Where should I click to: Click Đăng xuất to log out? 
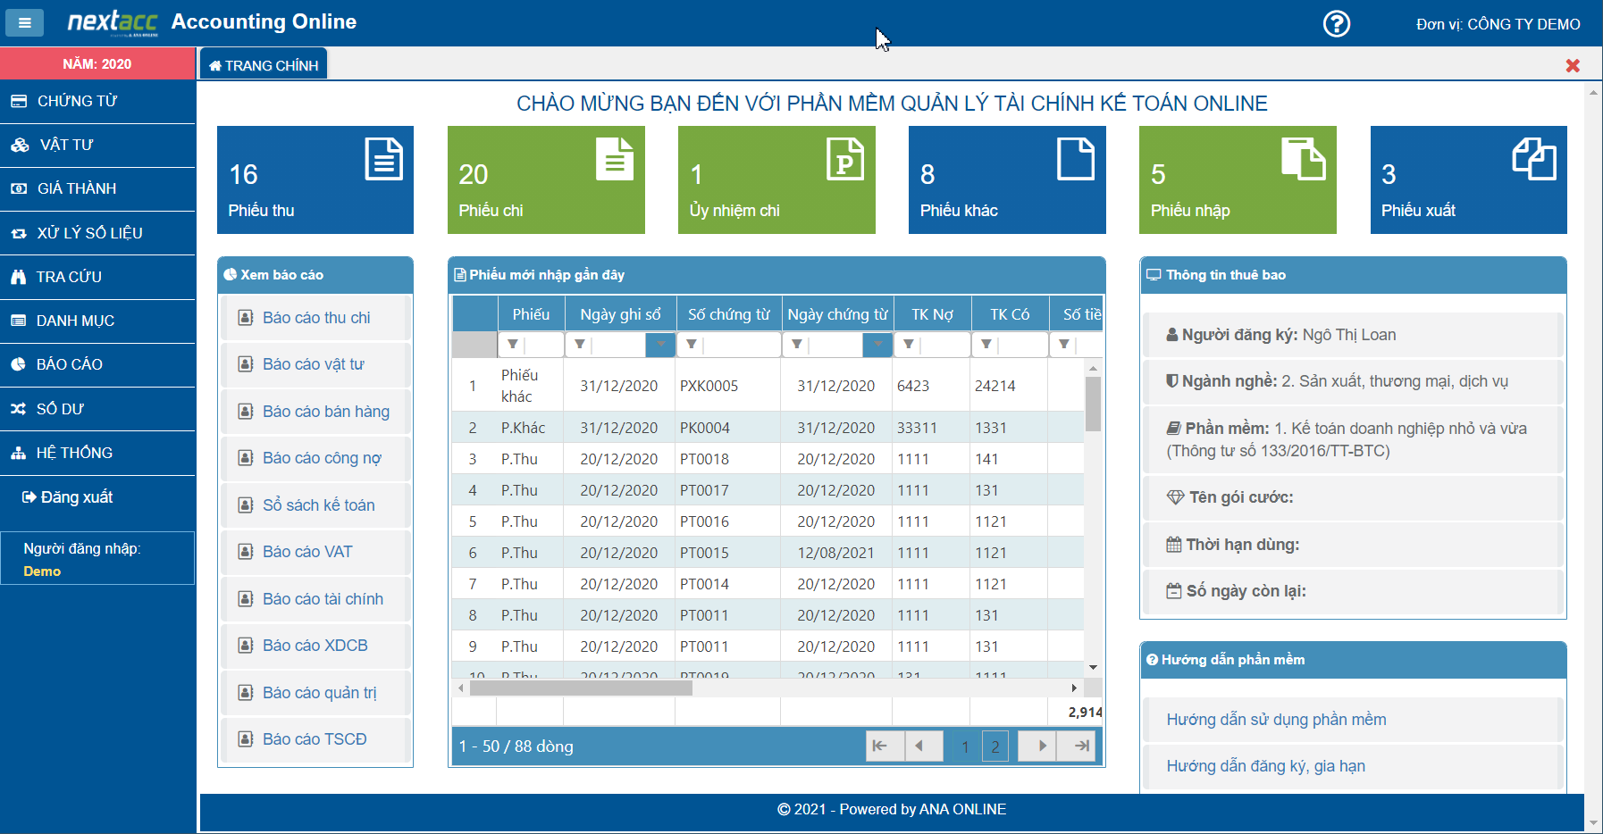click(x=76, y=497)
